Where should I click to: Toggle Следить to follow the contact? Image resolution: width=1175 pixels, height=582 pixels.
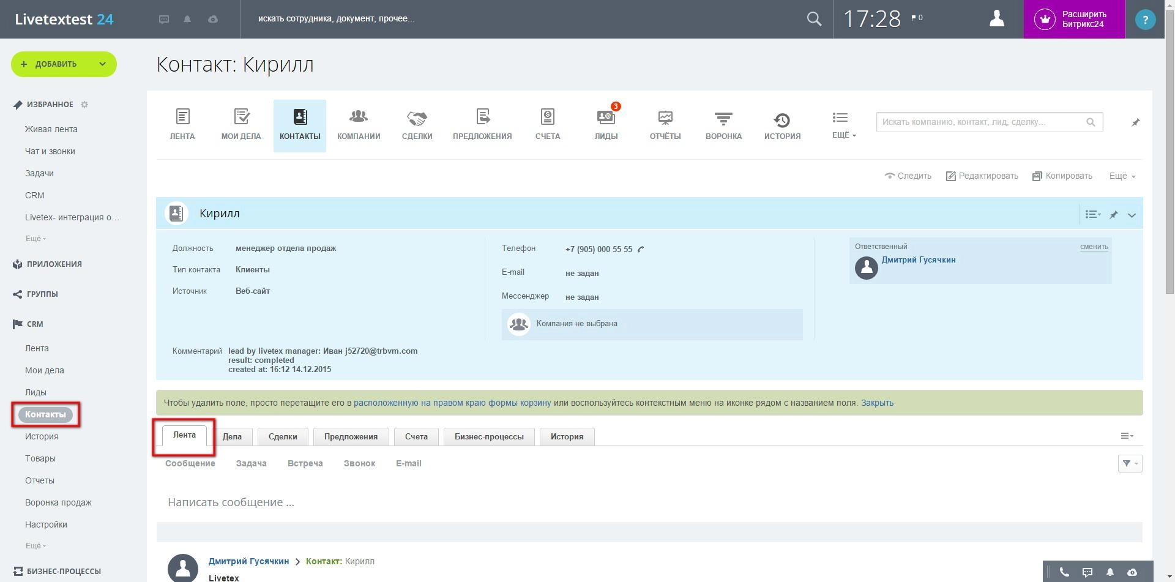908,176
